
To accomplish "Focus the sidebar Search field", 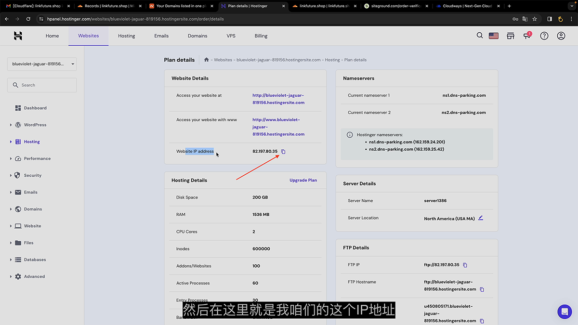I will point(42,85).
